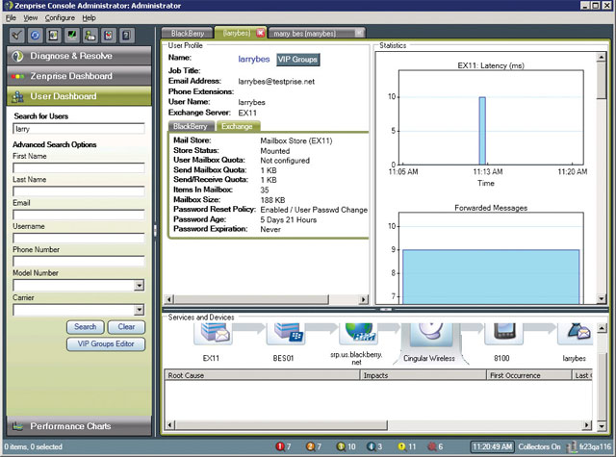Click the olive severity 3 alert icon
616x457 pixels.
click(341, 446)
